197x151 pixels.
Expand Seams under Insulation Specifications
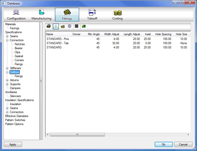[x=7, y=108]
